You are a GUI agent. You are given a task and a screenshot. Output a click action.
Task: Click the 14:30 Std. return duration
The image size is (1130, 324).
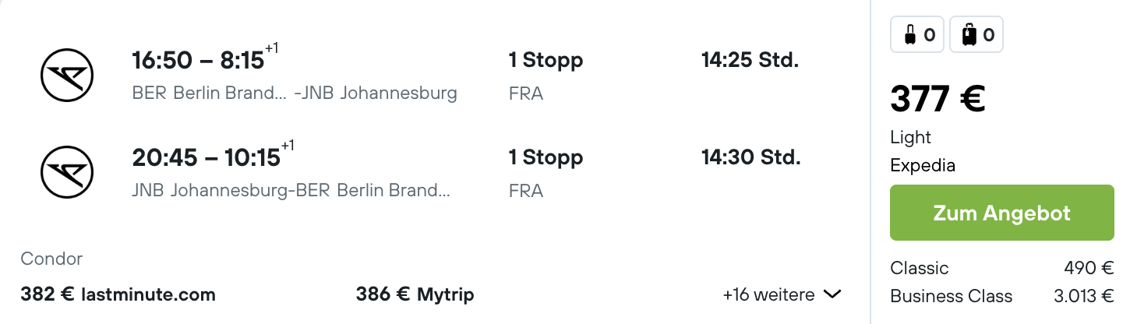(x=750, y=157)
